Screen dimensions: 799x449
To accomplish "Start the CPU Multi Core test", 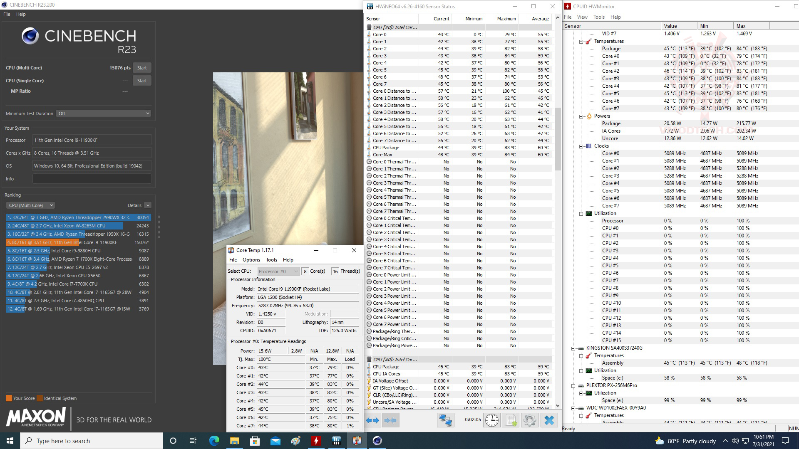I will point(142,68).
